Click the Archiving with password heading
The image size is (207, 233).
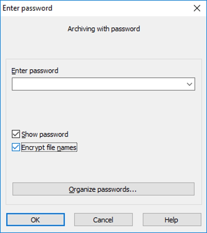coord(104,29)
